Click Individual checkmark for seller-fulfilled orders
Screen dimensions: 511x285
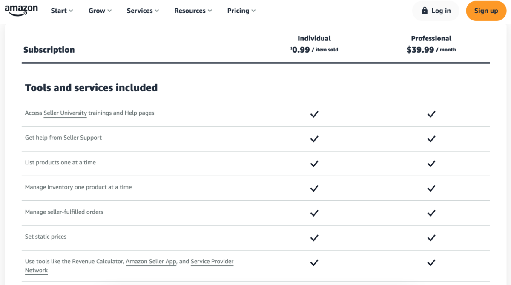pyautogui.click(x=314, y=213)
